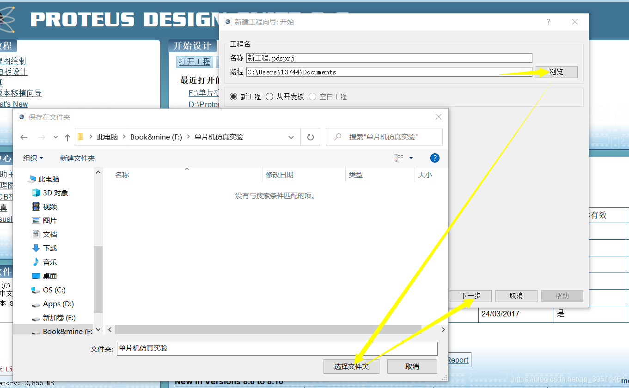The width and height of the screenshot is (629, 388).
Task: Open 3D 对象 folder in the sidebar
Action: 50,193
